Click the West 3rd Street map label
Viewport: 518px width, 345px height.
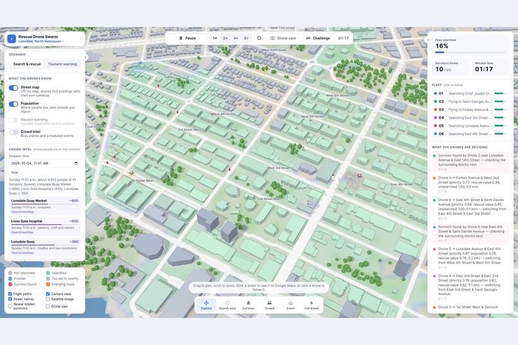(278, 168)
